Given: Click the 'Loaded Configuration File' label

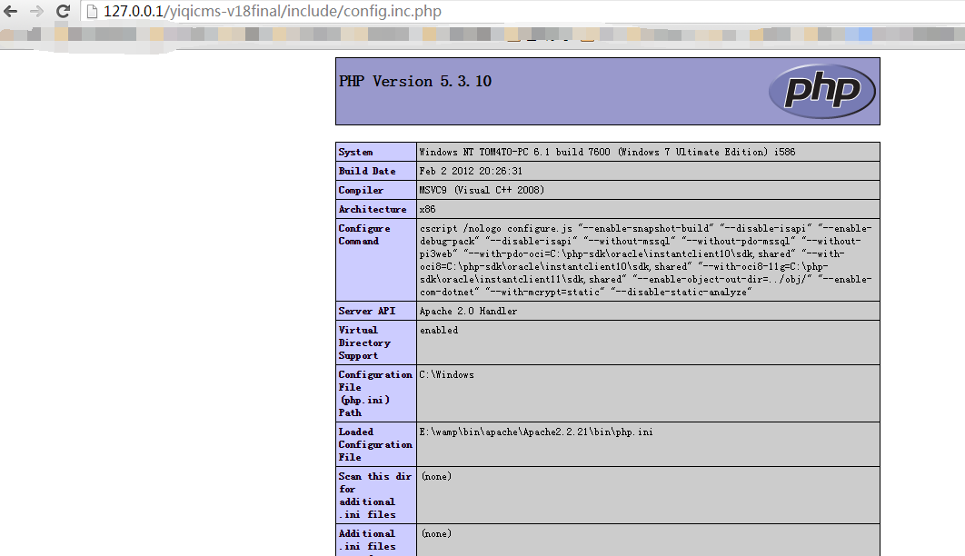Looking at the screenshot, I should 374,444.
